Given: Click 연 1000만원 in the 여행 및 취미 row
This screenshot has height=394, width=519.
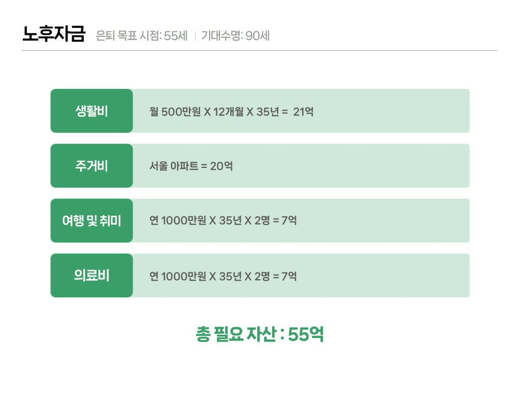Looking at the screenshot, I should pyautogui.click(x=177, y=221).
